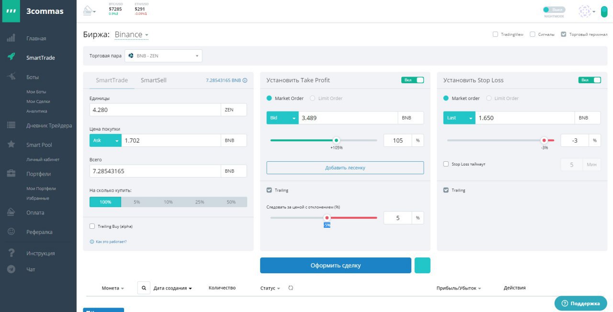Viewport: 613px width, 312px height.
Task: Switch to the SmartSell tab
Action: pos(153,80)
